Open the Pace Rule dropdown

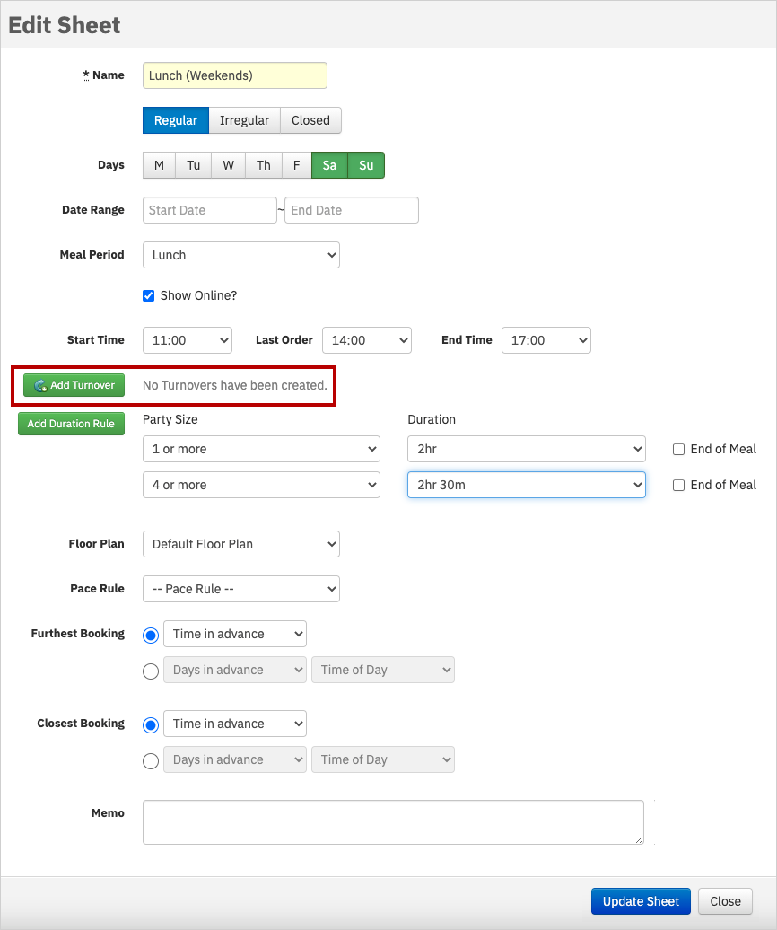click(241, 589)
